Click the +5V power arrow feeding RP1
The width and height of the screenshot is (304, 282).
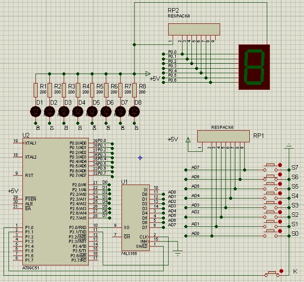(x=188, y=140)
